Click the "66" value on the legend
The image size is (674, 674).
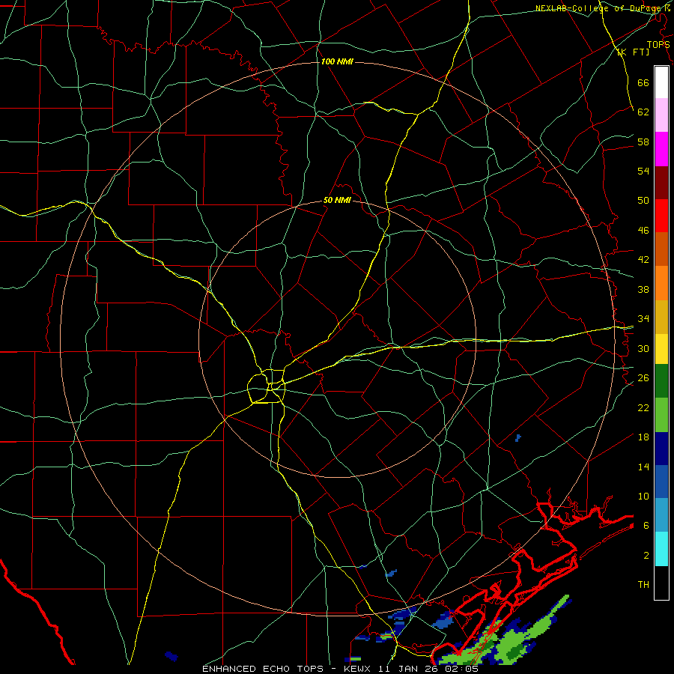coord(643,83)
